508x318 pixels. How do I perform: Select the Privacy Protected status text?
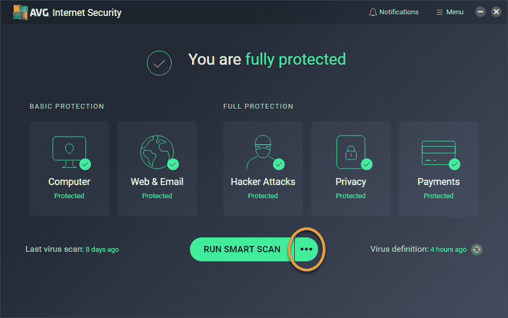(350, 196)
